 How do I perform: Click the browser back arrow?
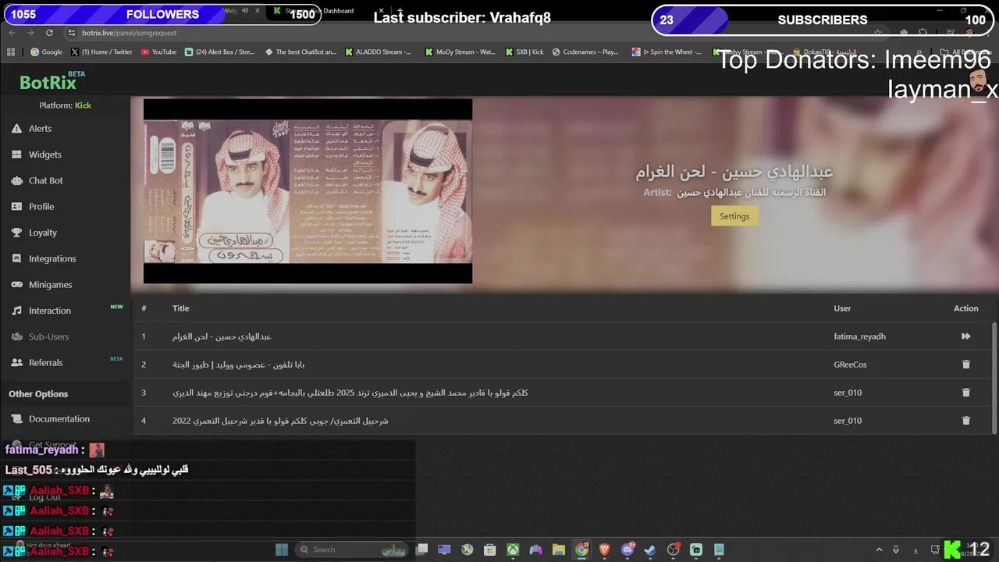click(12, 33)
